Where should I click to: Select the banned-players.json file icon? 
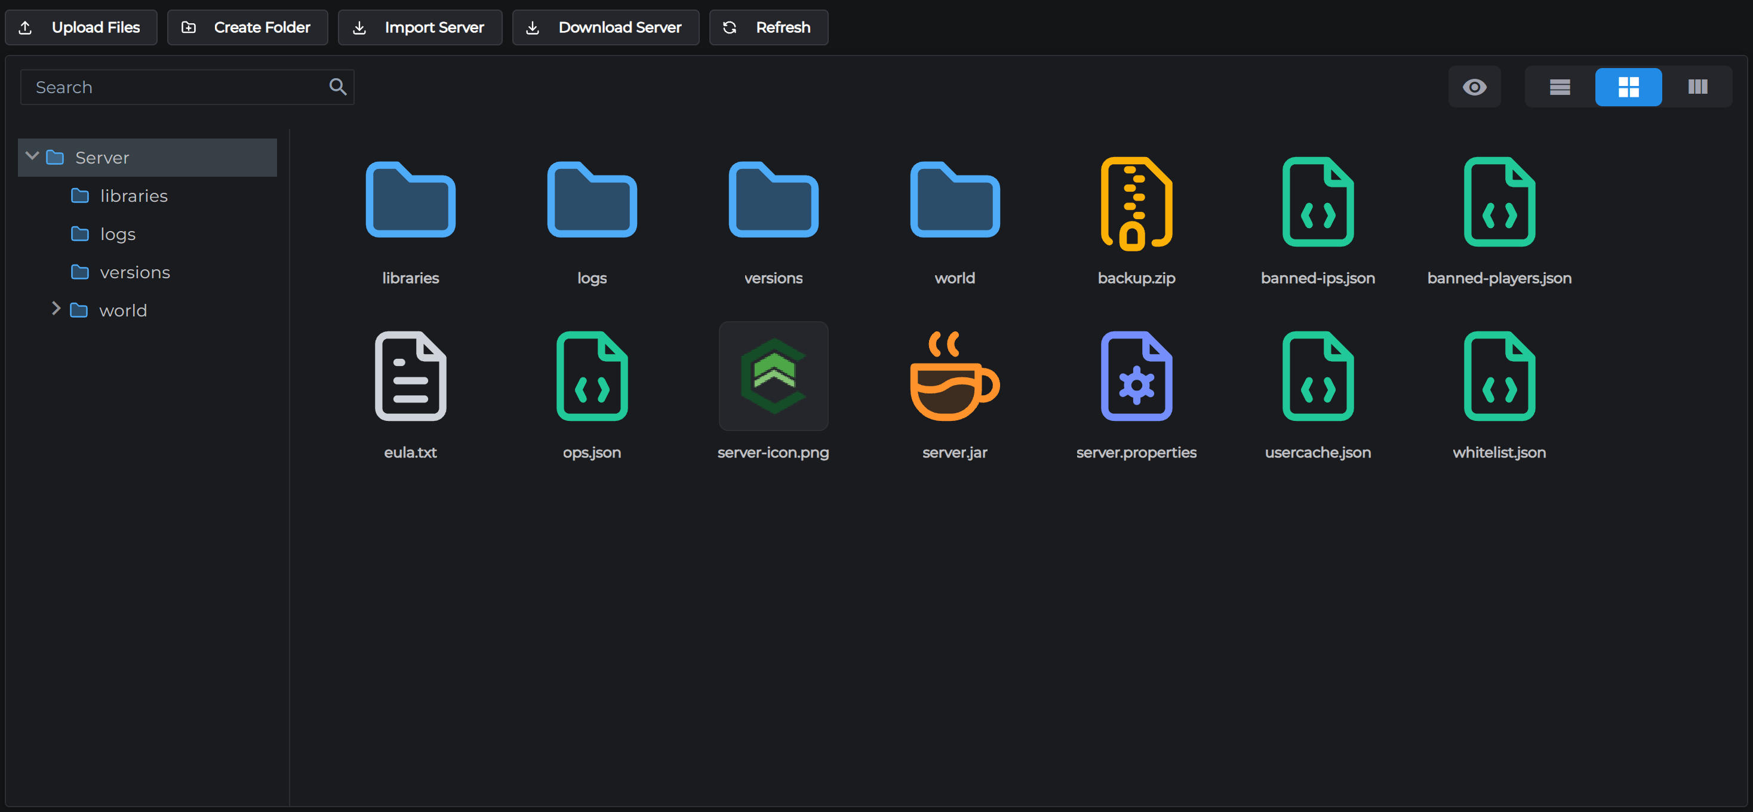pos(1499,201)
